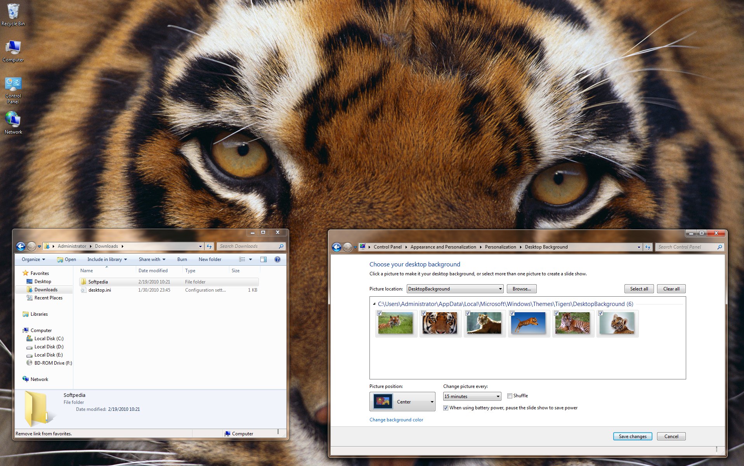Click Open in the Explorer toolbar
This screenshot has width=744, height=466.
(66, 259)
